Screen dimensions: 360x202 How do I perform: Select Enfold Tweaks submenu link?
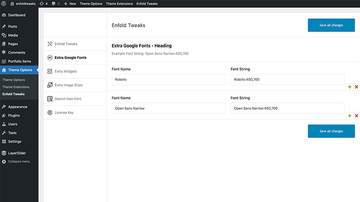[x=13, y=94]
